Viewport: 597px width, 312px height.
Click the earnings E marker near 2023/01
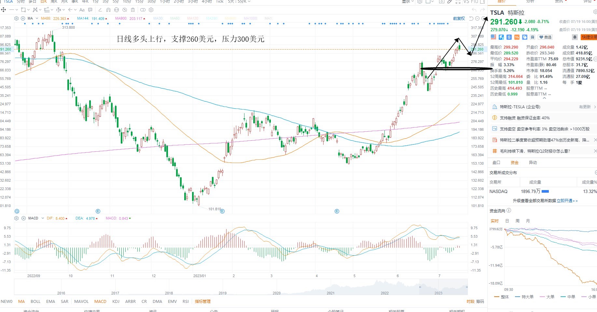[x=222, y=211]
